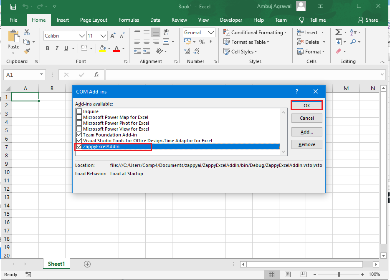Toggle Bold formatting in Font group
Viewport: 390px width, 280px height.
pos(48,48)
